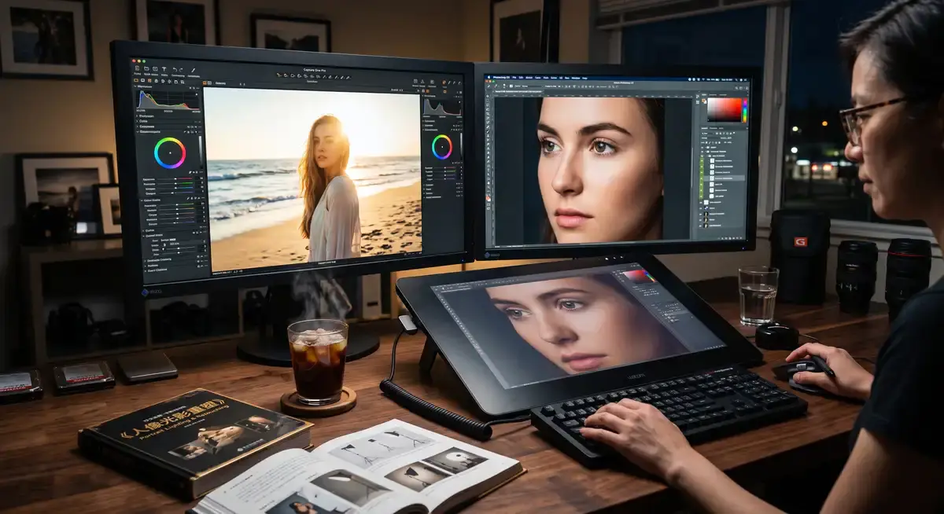Toggle the eye icon of the highlighted Photoshop layer

click(702, 178)
